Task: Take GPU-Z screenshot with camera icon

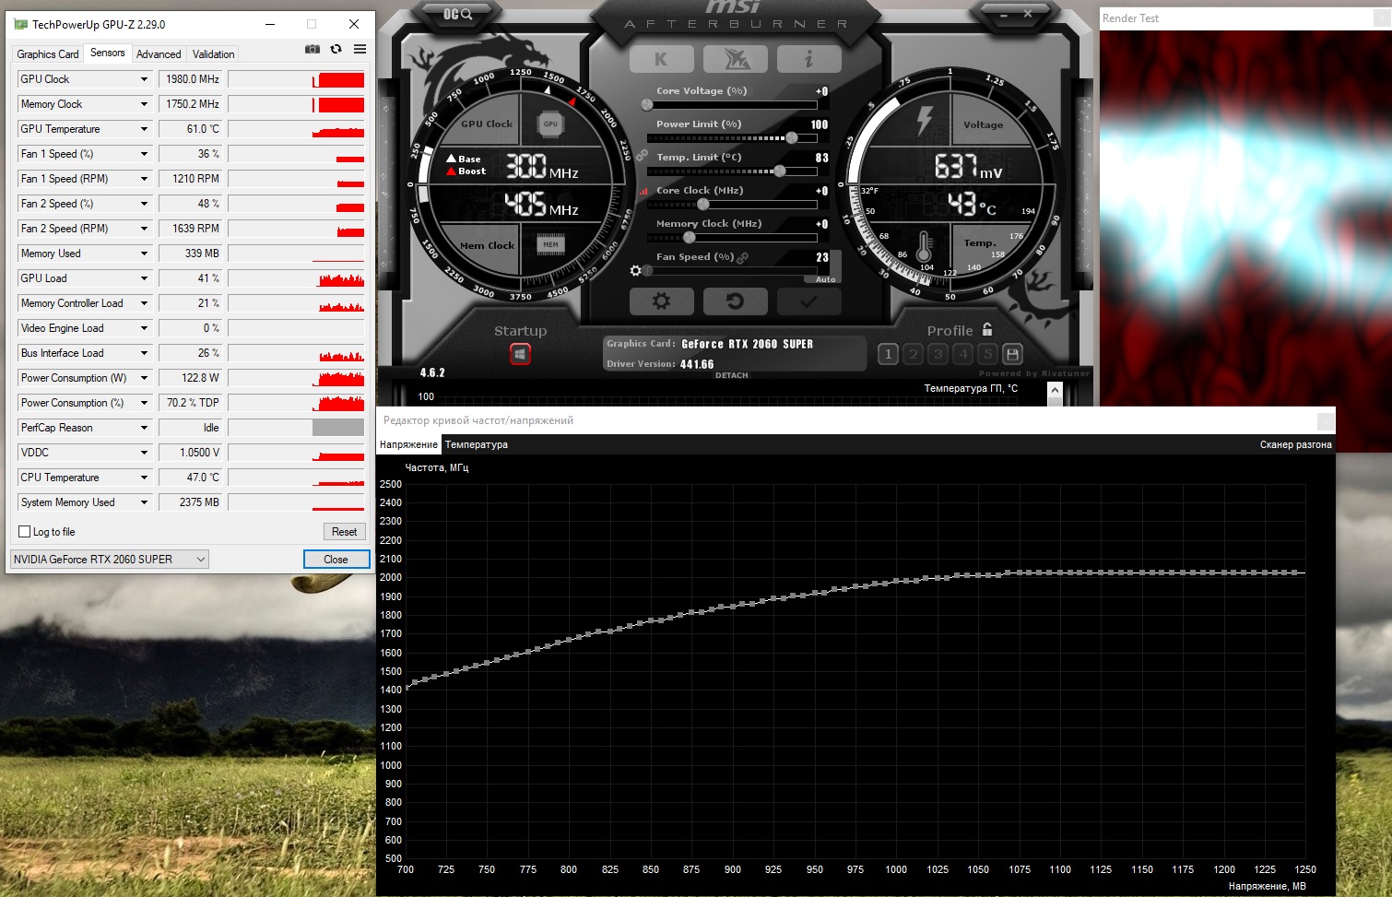Action: click(x=313, y=49)
